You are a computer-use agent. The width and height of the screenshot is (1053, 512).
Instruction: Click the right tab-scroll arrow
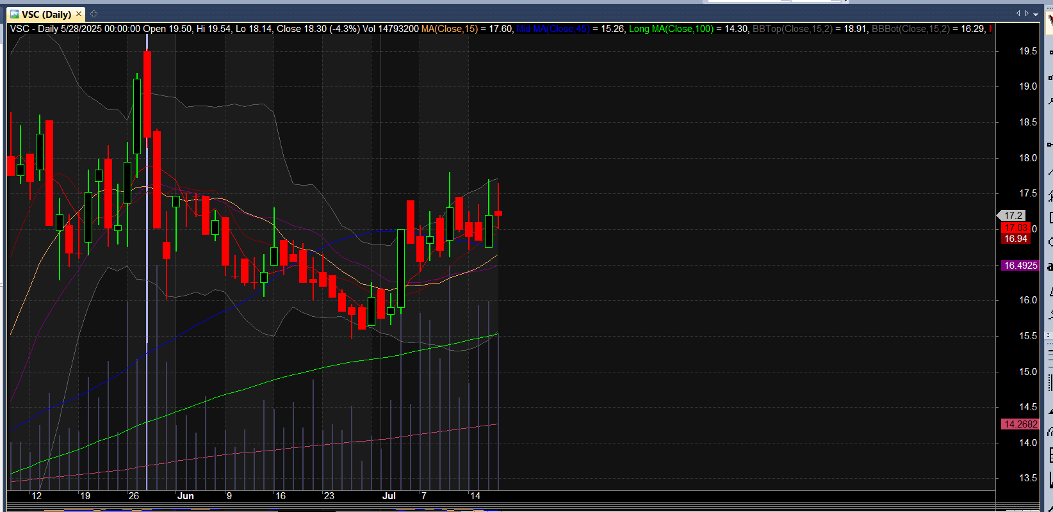coord(1027,13)
